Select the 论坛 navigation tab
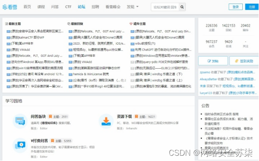Image resolution: width=259 pixels, height=161 pixels. pyautogui.click(x=82, y=7)
